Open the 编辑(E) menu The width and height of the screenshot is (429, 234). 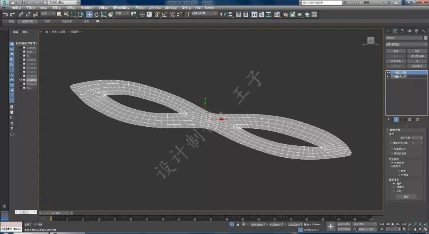click(16, 8)
